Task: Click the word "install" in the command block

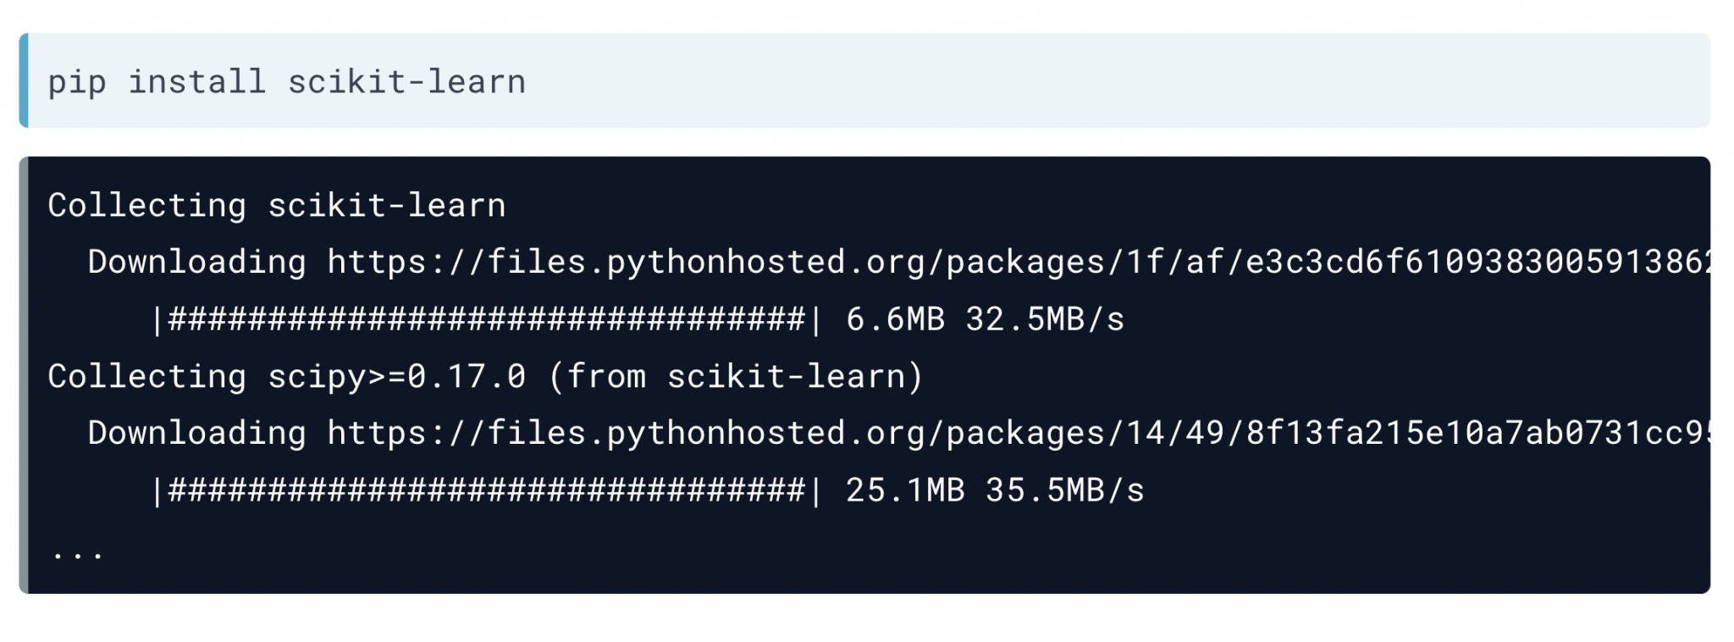Action: [197, 81]
